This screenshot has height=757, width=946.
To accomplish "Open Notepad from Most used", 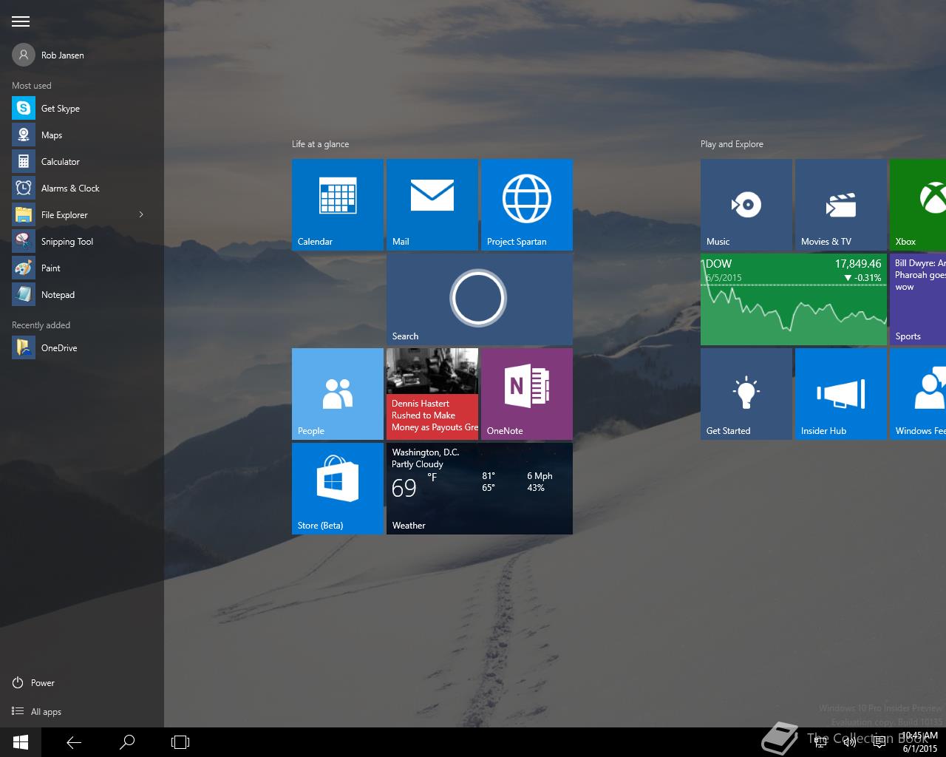I will (81, 294).
